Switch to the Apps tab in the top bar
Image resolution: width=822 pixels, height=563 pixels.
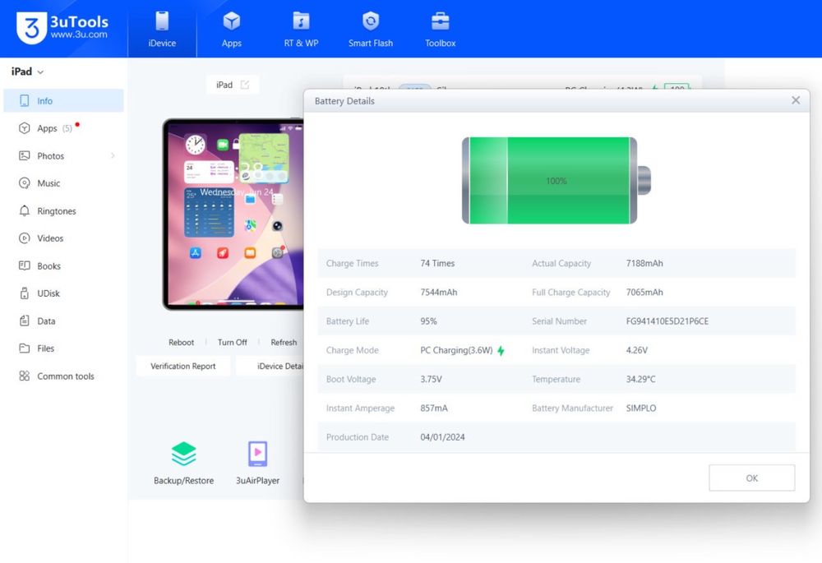point(231,29)
